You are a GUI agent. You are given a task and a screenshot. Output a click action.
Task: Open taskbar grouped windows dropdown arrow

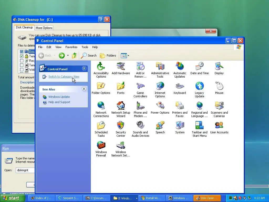point(137,198)
